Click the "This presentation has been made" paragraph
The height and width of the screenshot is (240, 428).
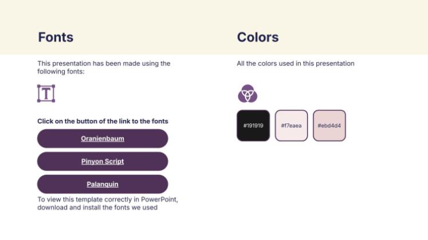click(x=104, y=63)
